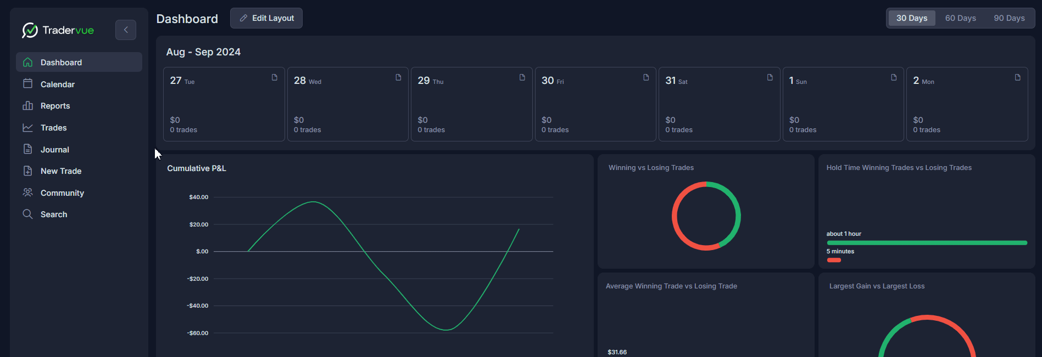Screen dimensions: 1042x357
Task: Select the 31 Sat day card
Action: pos(720,104)
